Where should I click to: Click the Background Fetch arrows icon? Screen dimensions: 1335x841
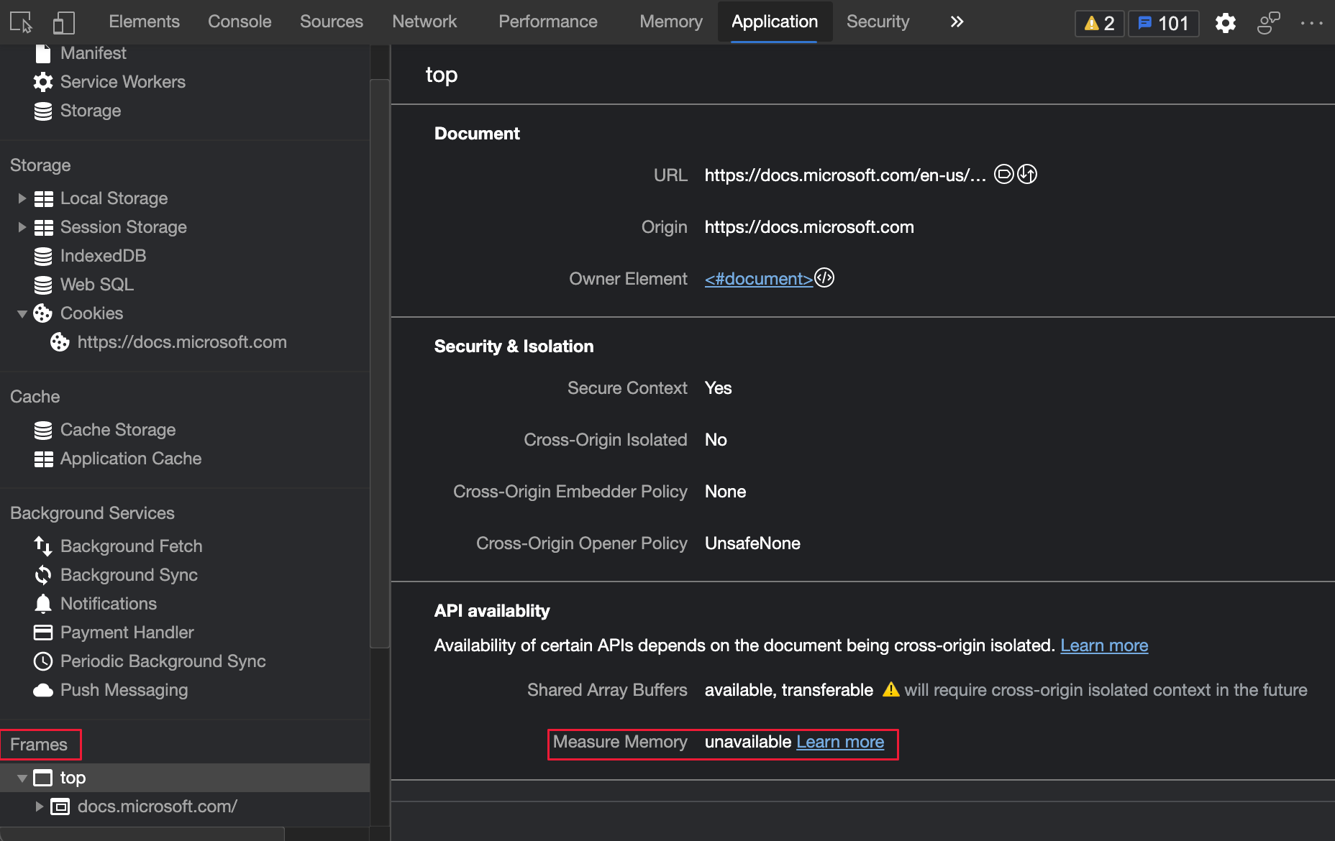pyautogui.click(x=43, y=546)
